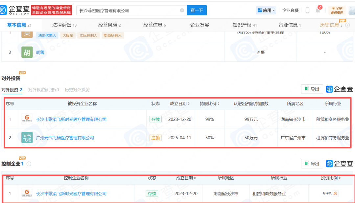Click company logo in 控制企业 table
This screenshot has width=355, height=203.
click(27, 193)
